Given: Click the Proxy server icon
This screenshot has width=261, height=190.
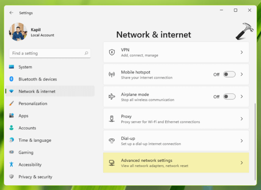Looking at the screenshot, I should (112, 119).
